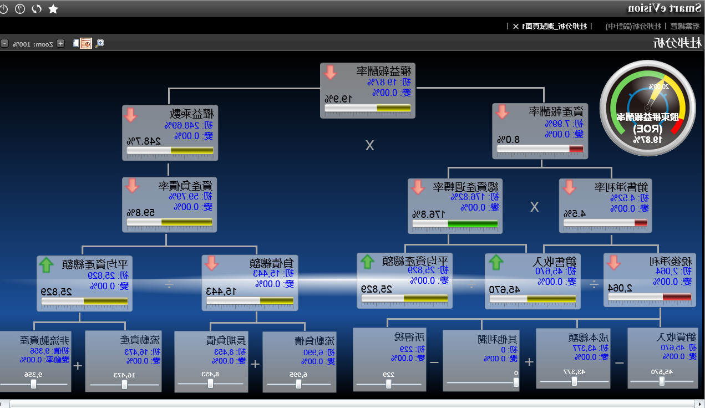
Task: Click the refresh arrows icon
Action: pos(37,8)
